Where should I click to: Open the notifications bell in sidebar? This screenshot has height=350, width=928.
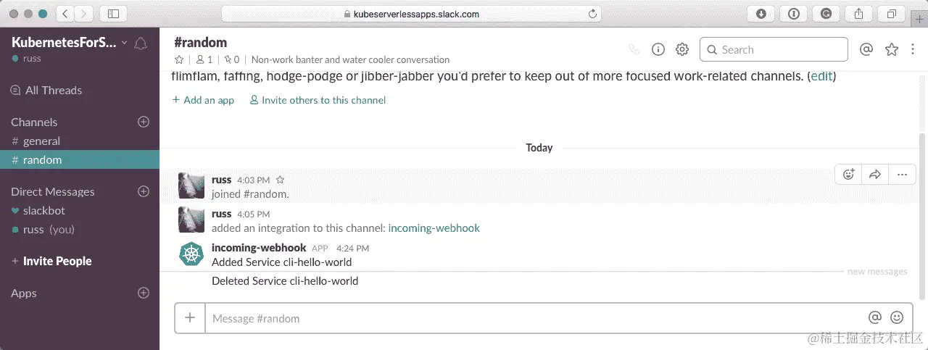click(141, 43)
